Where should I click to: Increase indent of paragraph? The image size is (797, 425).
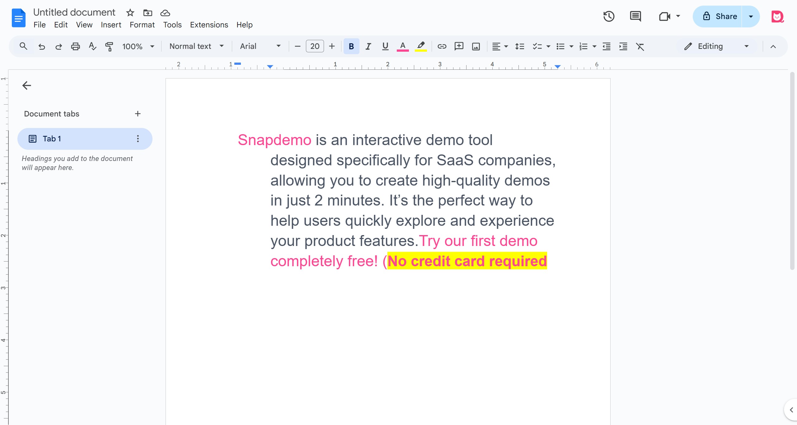[x=623, y=46]
